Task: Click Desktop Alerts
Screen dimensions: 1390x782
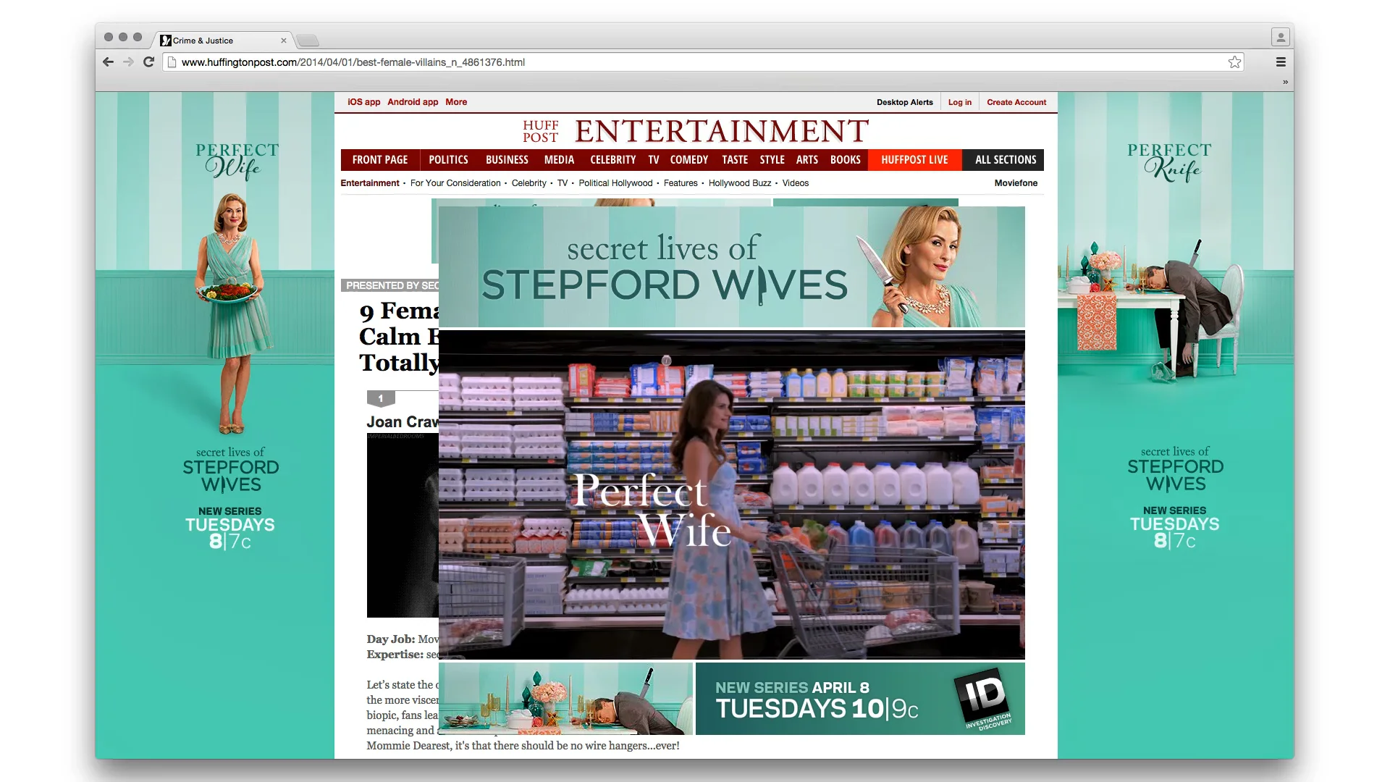Action: (904, 102)
